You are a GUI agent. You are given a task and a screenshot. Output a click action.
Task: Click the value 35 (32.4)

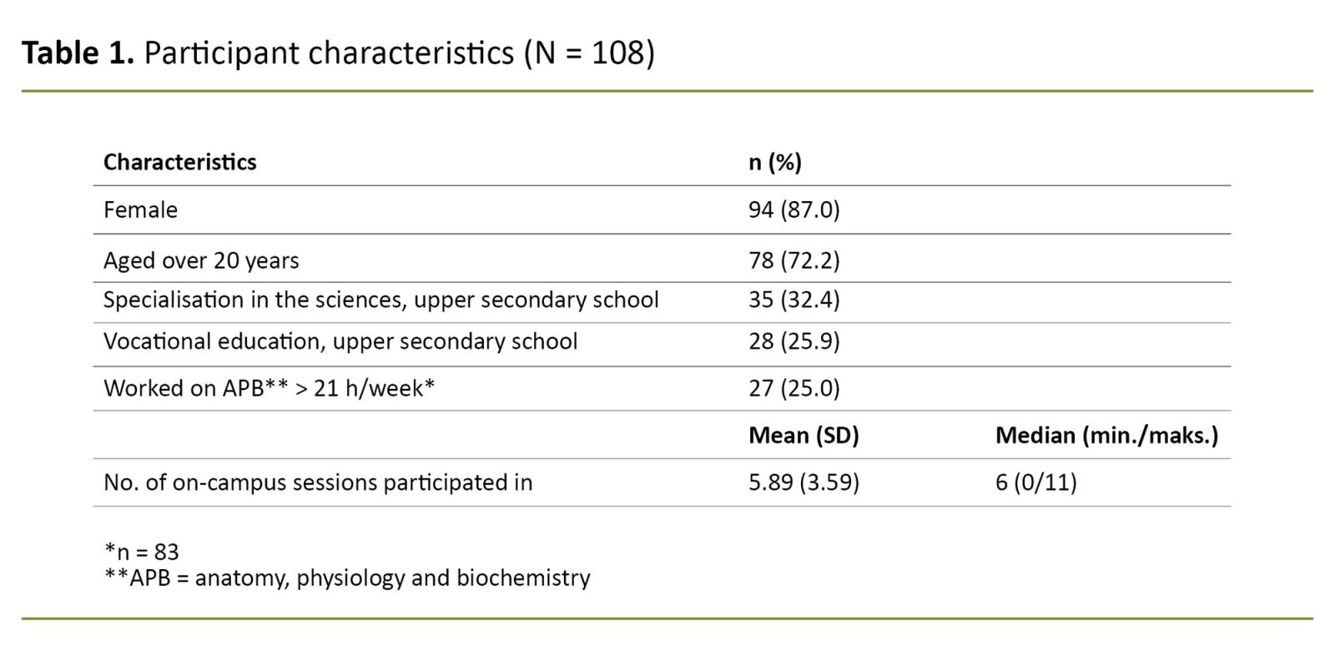pyautogui.click(x=793, y=300)
